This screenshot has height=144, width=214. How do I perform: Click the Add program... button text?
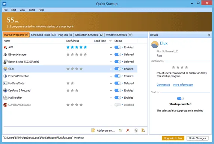pos(106,131)
